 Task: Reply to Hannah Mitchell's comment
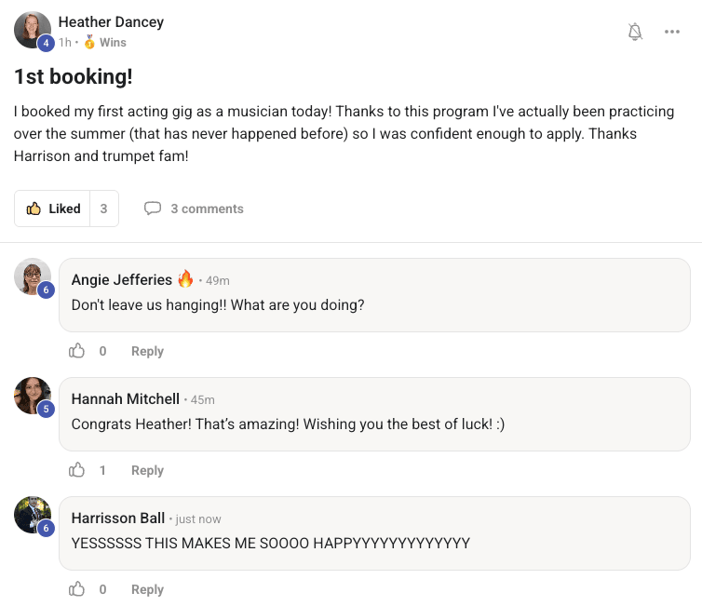[147, 470]
